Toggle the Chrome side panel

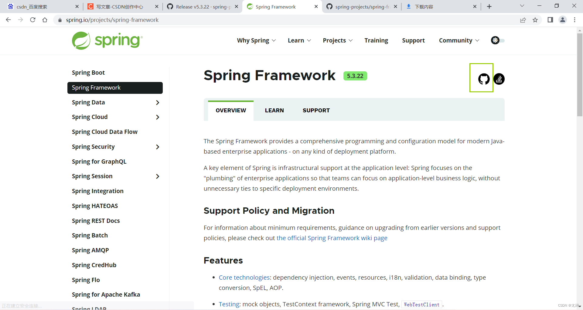click(x=550, y=20)
